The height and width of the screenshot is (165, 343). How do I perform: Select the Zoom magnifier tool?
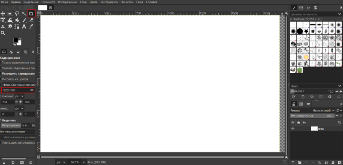[3, 33]
